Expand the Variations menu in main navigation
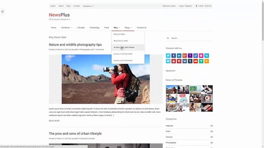 (x=67, y=28)
